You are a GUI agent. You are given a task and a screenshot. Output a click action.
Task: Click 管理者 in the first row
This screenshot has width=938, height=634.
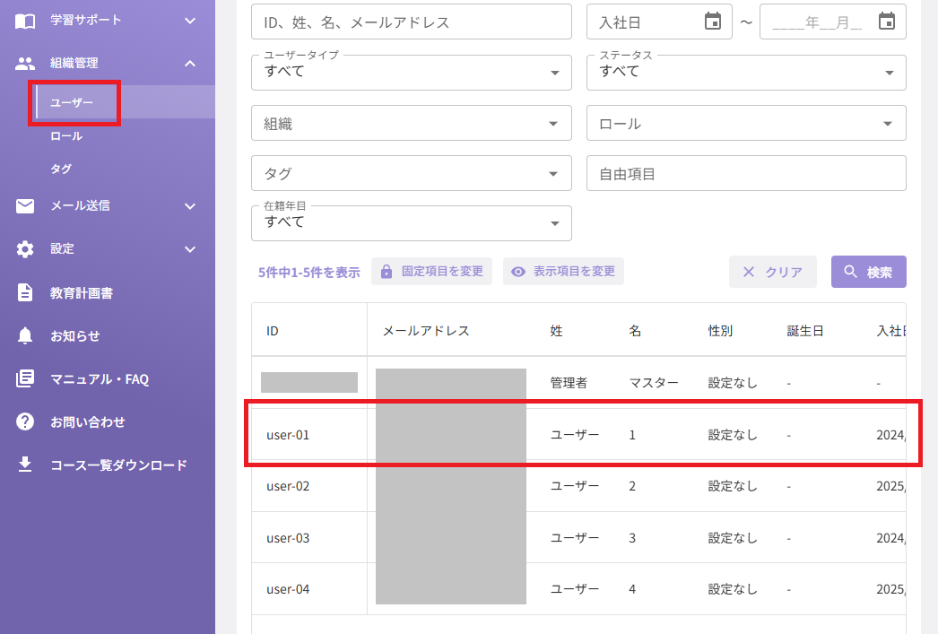(x=569, y=383)
